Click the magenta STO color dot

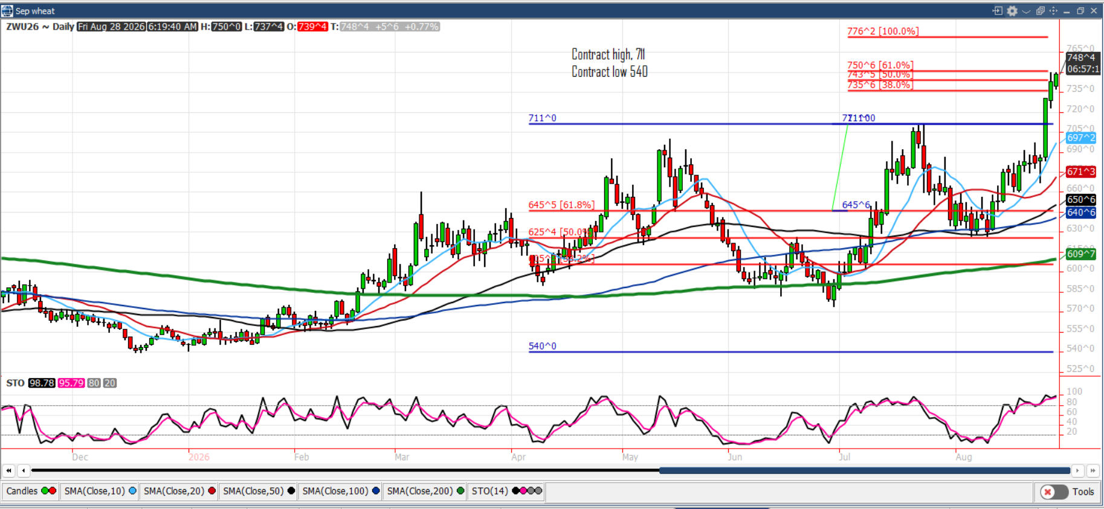(523, 491)
